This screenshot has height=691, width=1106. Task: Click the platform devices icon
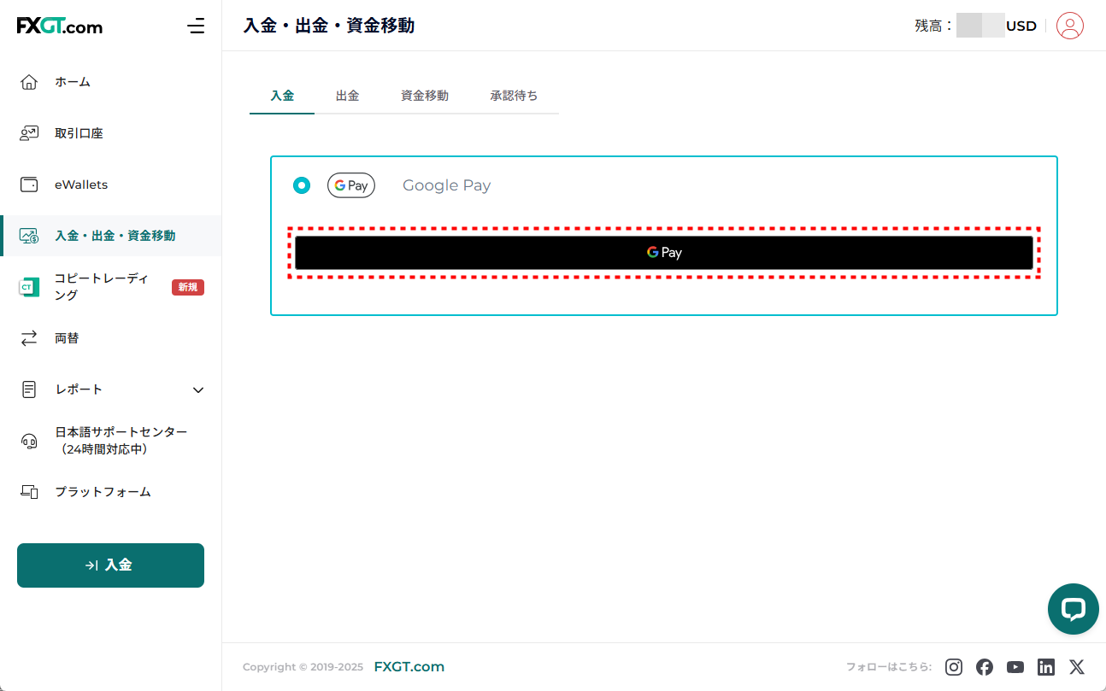coord(29,492)
